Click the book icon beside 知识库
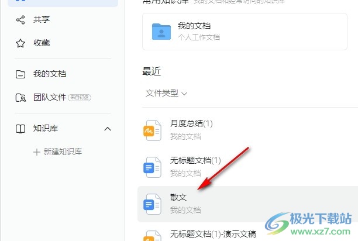Image resolution: width=358 pixels, height=241 pixels. (20, 129)
